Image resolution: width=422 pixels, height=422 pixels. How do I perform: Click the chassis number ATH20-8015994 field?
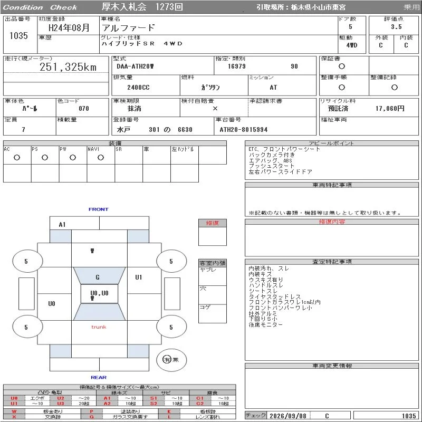tap(244, 130)
